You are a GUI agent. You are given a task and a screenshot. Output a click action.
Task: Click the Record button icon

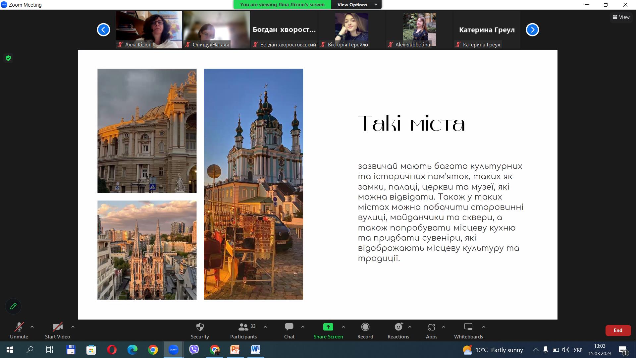365,327
